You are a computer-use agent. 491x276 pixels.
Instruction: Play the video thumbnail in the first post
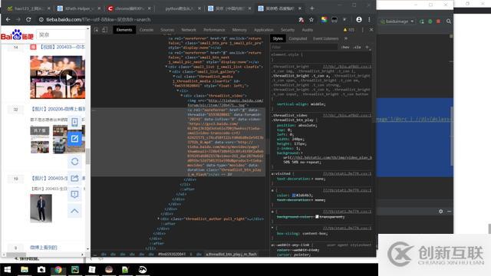(68, 77)
